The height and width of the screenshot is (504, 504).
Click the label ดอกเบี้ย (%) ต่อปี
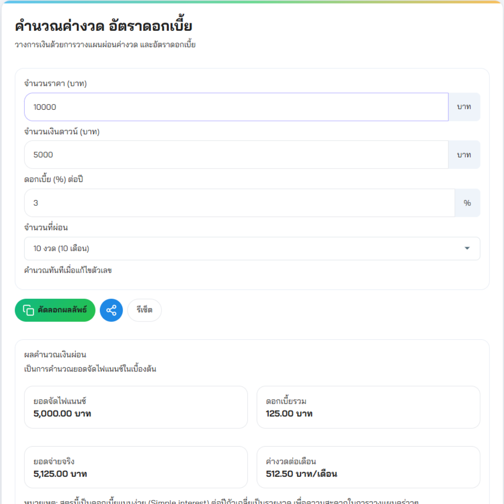pos(54,179)
